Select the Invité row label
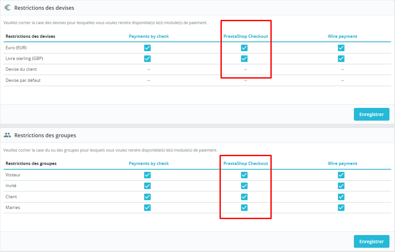The width and height of the screenshot is (395, 252). pyautogui.click(x=11, y=186)
